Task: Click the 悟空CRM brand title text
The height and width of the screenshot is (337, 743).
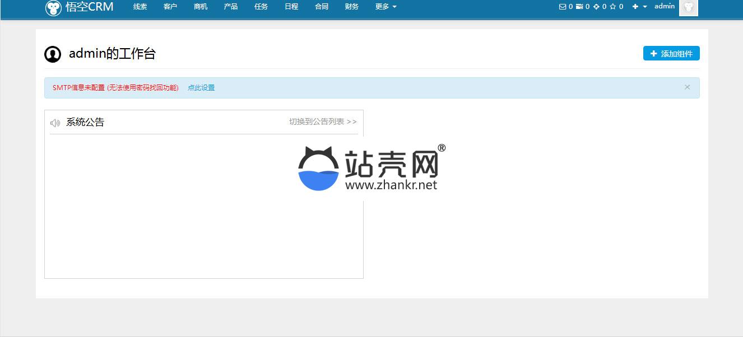Action: [x=90, y=7]
